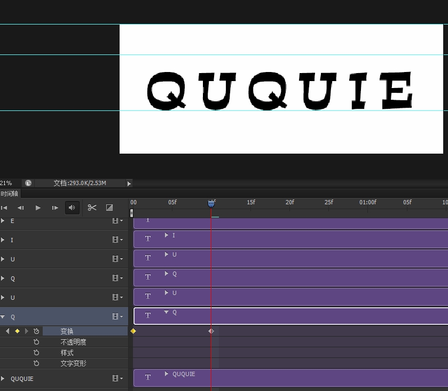Toggle the stopwatch for 变换 (Transform)
The height and width of the screenshot is (391, 448).
click(x=36, y=331)
